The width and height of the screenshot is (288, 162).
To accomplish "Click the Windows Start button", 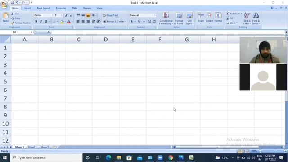I will [x=5, y=158].
